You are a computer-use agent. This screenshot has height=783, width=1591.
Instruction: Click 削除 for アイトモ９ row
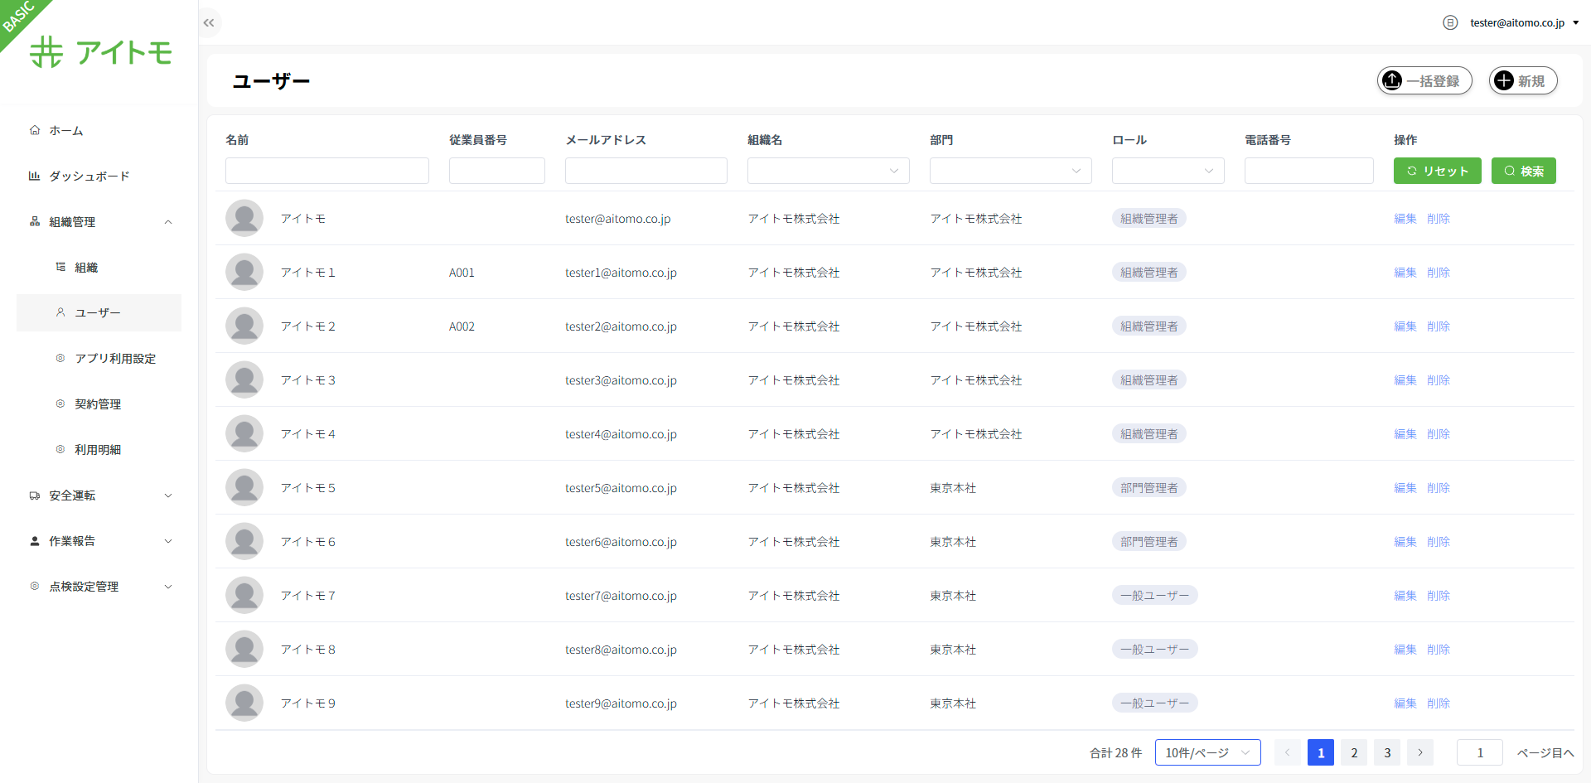coord(1439,703)
